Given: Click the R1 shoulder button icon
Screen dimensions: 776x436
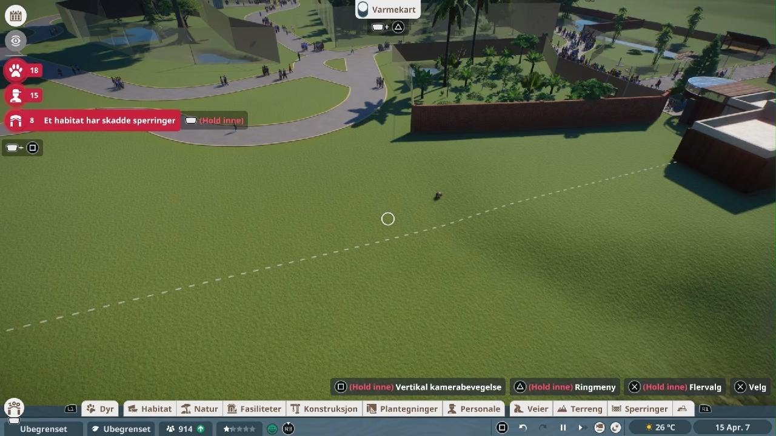Looking at the screenshot, I should click(x=704, y=409).
